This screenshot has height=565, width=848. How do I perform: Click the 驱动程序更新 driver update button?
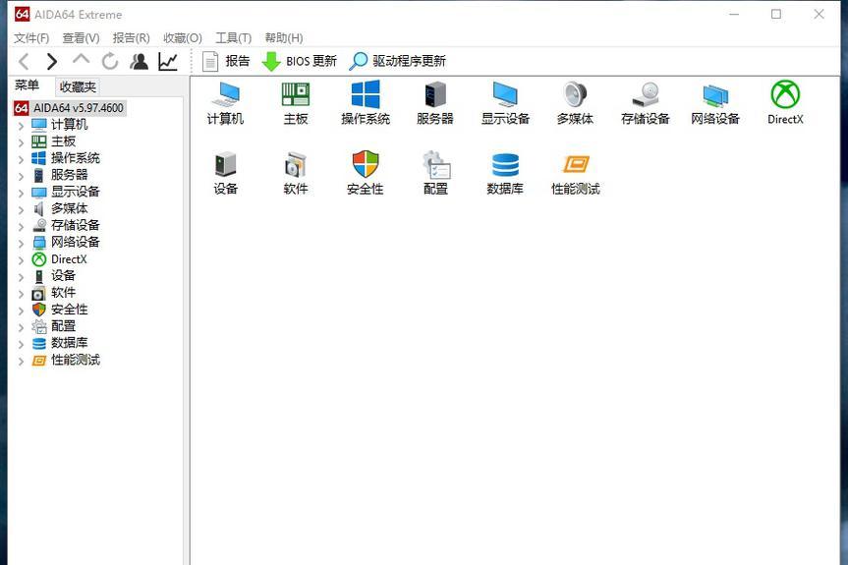(398, 61)
